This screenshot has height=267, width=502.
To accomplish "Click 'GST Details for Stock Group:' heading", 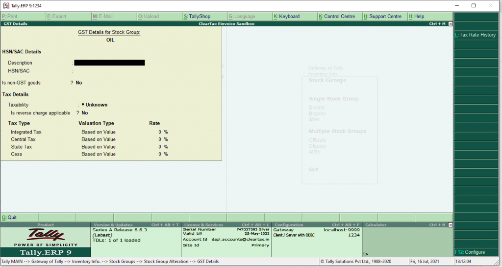I will coord(109,32).
